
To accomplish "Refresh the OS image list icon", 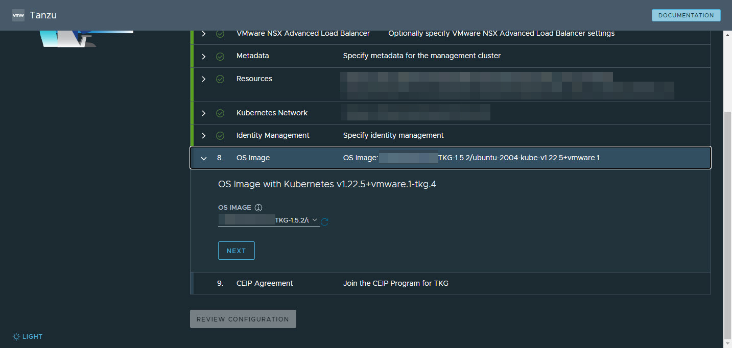I will (x=324, y=221).
